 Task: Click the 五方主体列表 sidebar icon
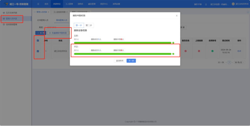click(3, 13)
